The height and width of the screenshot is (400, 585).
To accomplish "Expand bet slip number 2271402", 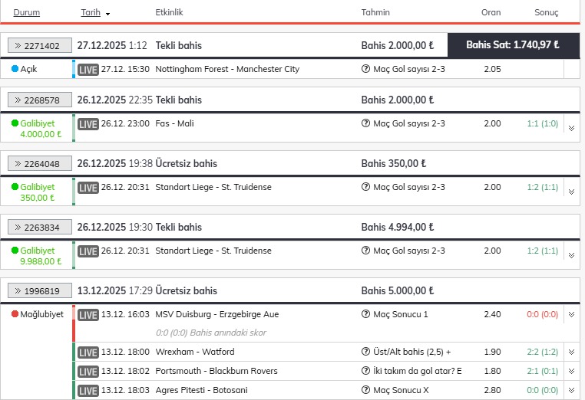I will click(40, 45).
